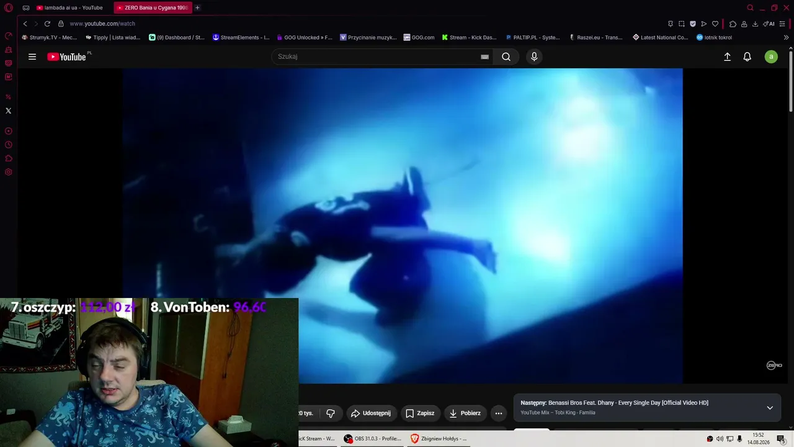794x447 pixels.
Task: Click the next video title 'Benassi Bros Feat. Dhany'
Action: coord(628,403)
